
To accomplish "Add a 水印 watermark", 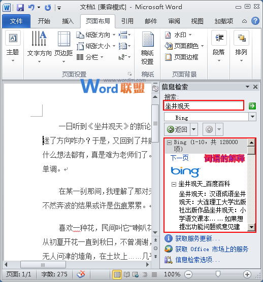I will pos(178,35).
